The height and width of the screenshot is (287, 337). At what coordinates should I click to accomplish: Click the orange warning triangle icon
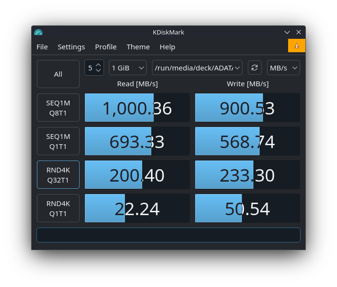tap(297, 46)
